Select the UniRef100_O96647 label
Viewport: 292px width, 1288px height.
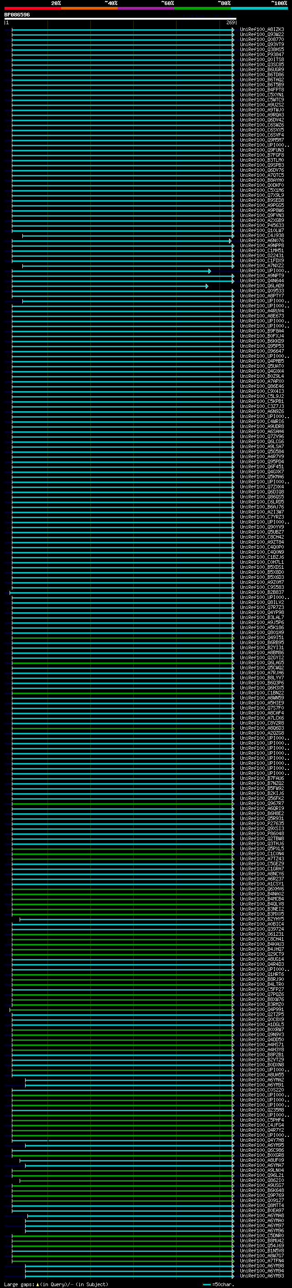click(262, 351)
